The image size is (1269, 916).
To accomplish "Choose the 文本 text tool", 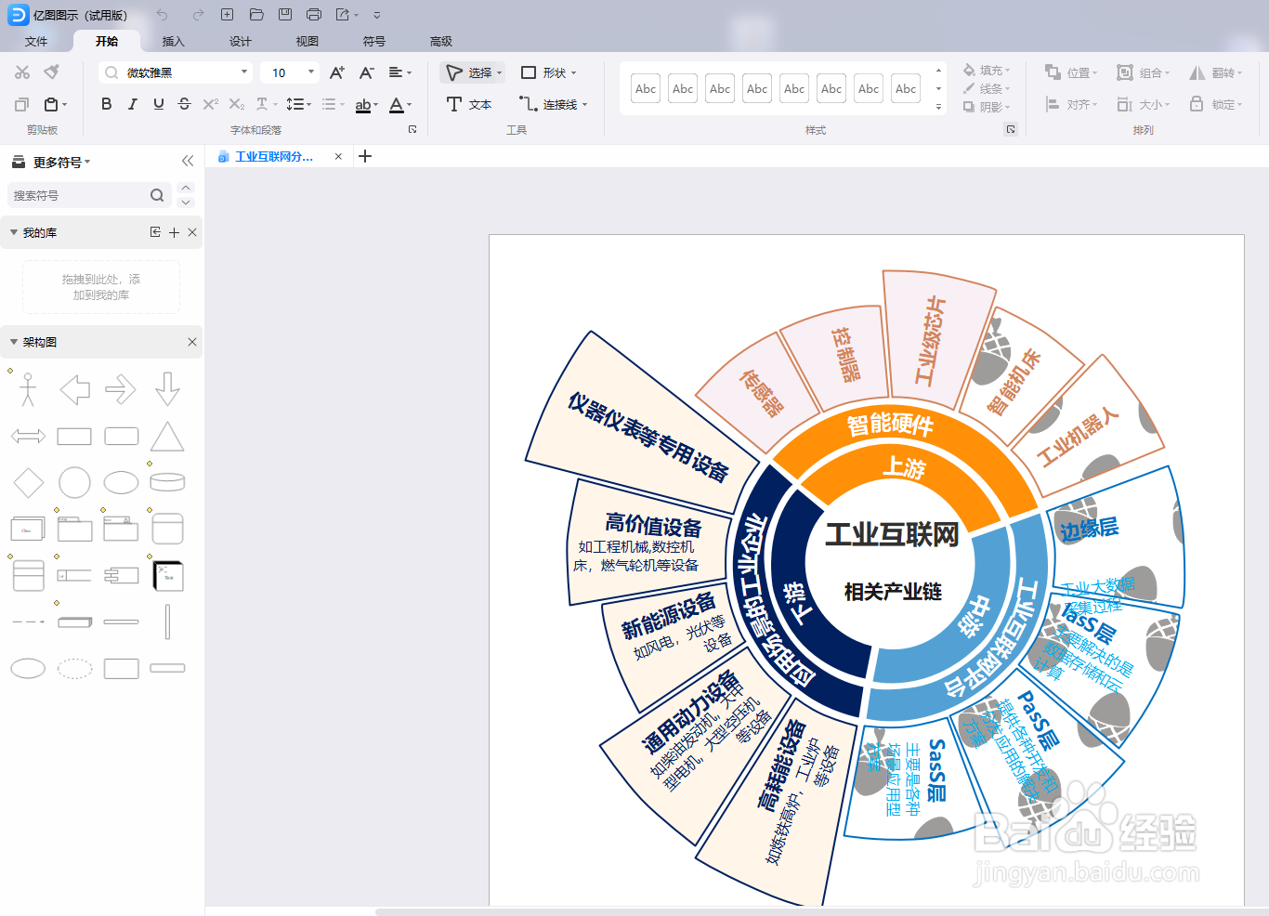I will [x=469, y=104].
